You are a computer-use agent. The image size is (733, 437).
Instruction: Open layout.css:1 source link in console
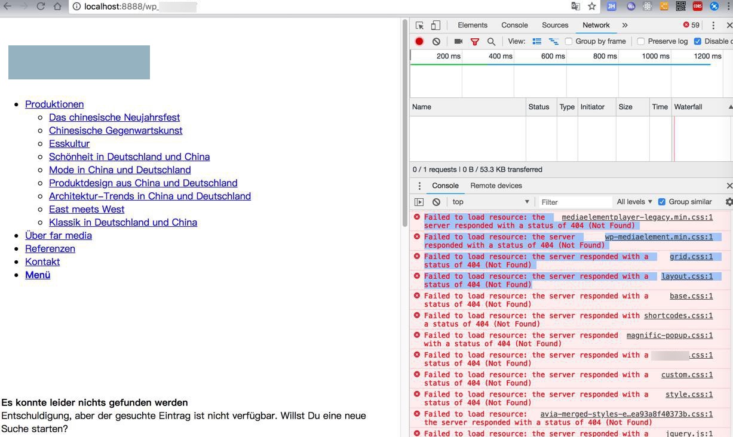[687, 276]
